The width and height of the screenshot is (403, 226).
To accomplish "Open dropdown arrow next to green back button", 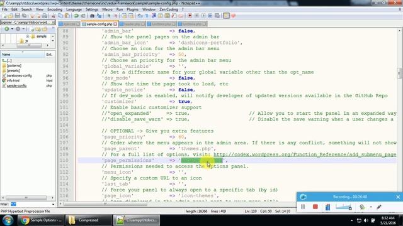I will tap(12, 29).
